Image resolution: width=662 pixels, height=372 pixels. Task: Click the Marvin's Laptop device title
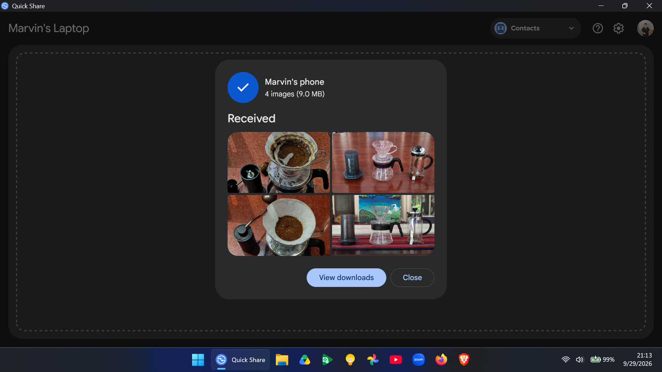click(49, 28)
